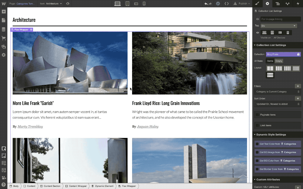The height and width of the screenshot is (189, 303).
Task: Add a new sort order
Action: [x=298, y=99]
